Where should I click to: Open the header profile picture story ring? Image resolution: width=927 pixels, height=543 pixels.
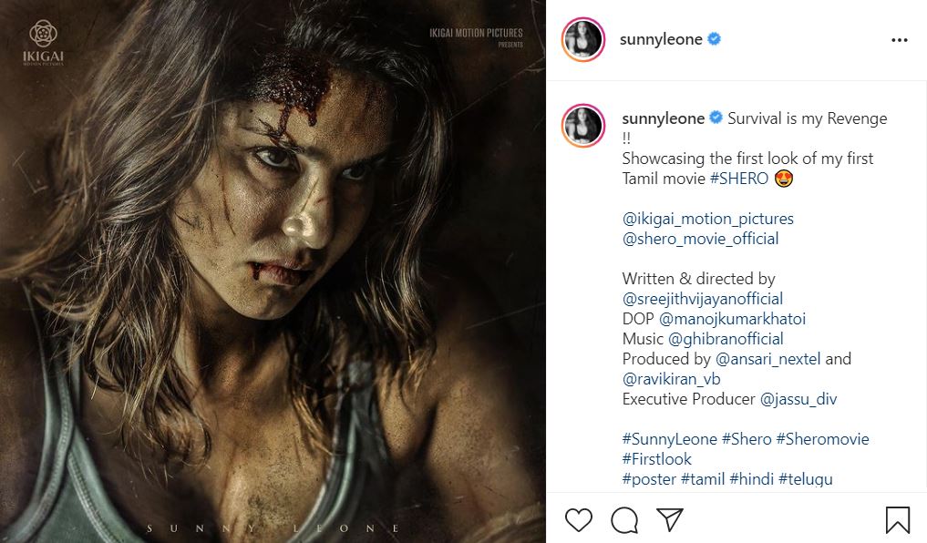583,39
